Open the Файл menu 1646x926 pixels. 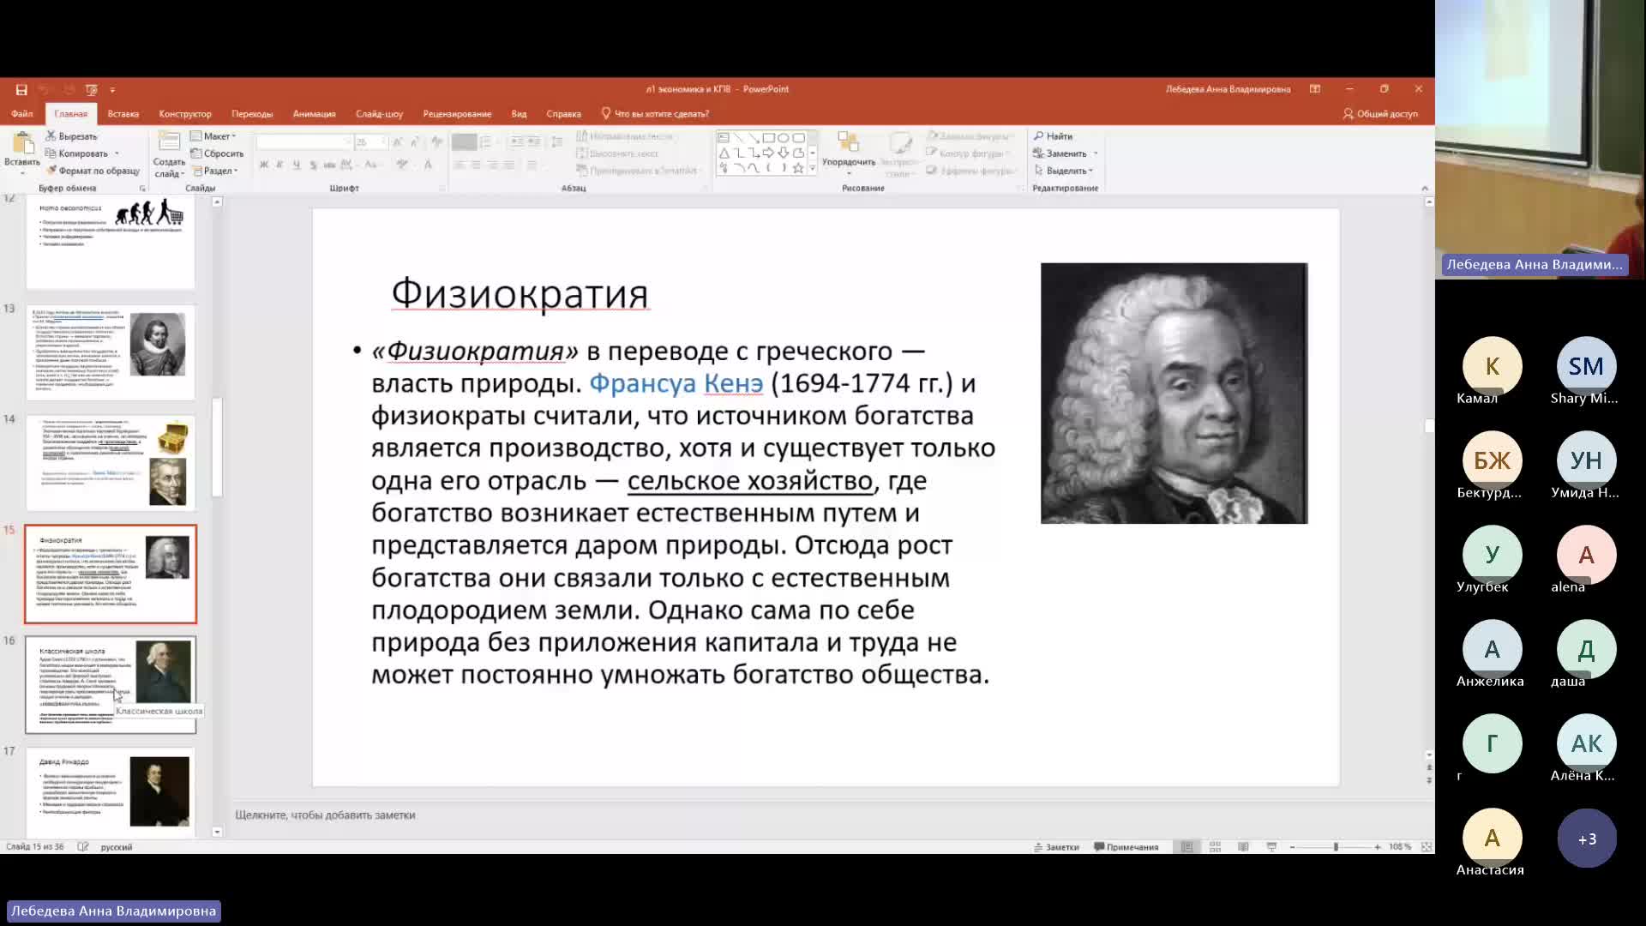[x=22, y=113]
